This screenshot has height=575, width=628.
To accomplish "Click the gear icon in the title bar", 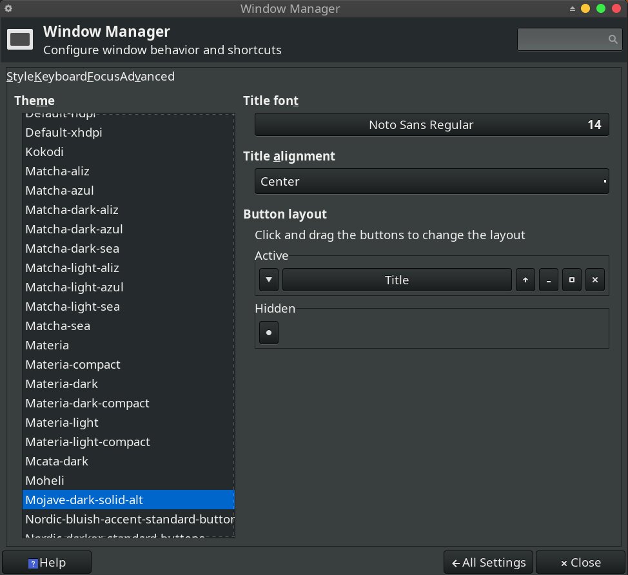I will (8, 8).
